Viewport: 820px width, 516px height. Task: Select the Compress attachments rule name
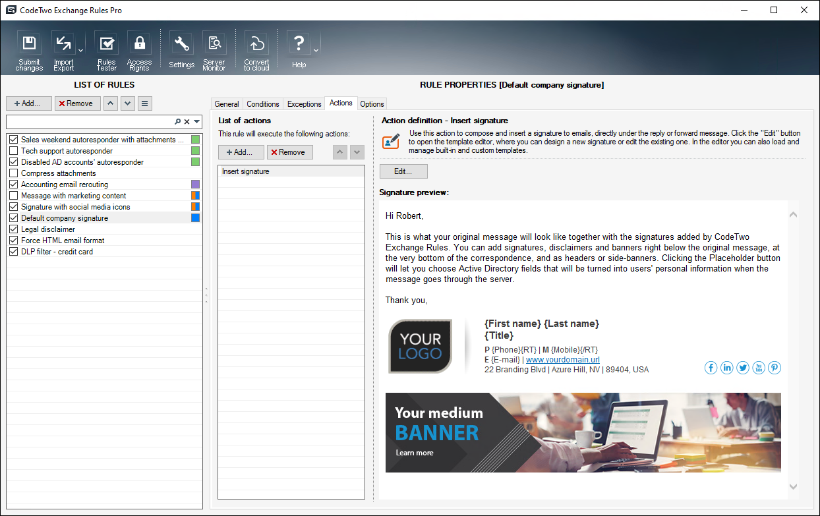[59, 173]
